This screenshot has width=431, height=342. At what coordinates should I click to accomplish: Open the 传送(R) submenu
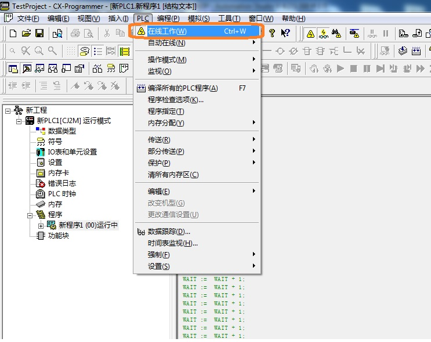point(197,139)
